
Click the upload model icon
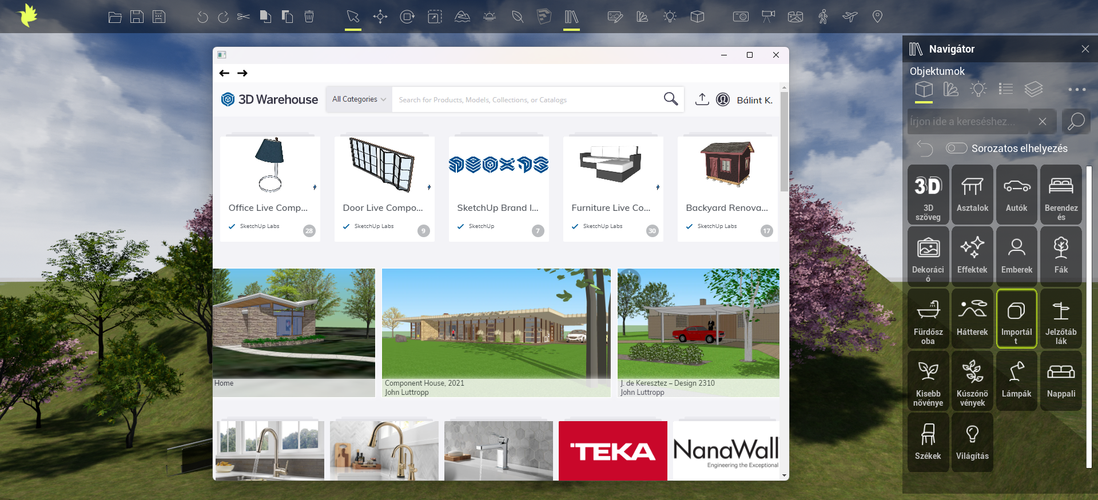tap(702, 99)
